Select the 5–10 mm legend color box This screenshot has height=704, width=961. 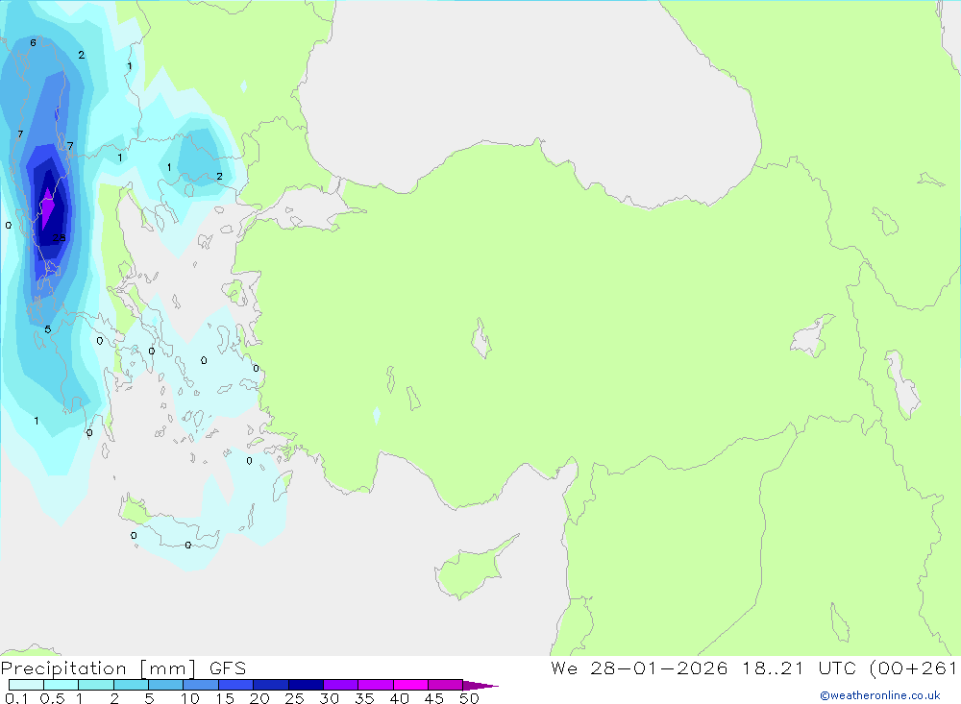coord(166,685)
